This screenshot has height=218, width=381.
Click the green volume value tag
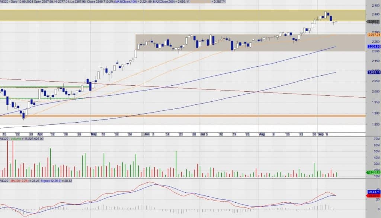[374, 173]
